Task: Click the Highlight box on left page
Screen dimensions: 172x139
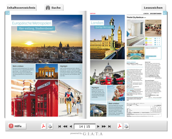Action: [x=70, y=72]
